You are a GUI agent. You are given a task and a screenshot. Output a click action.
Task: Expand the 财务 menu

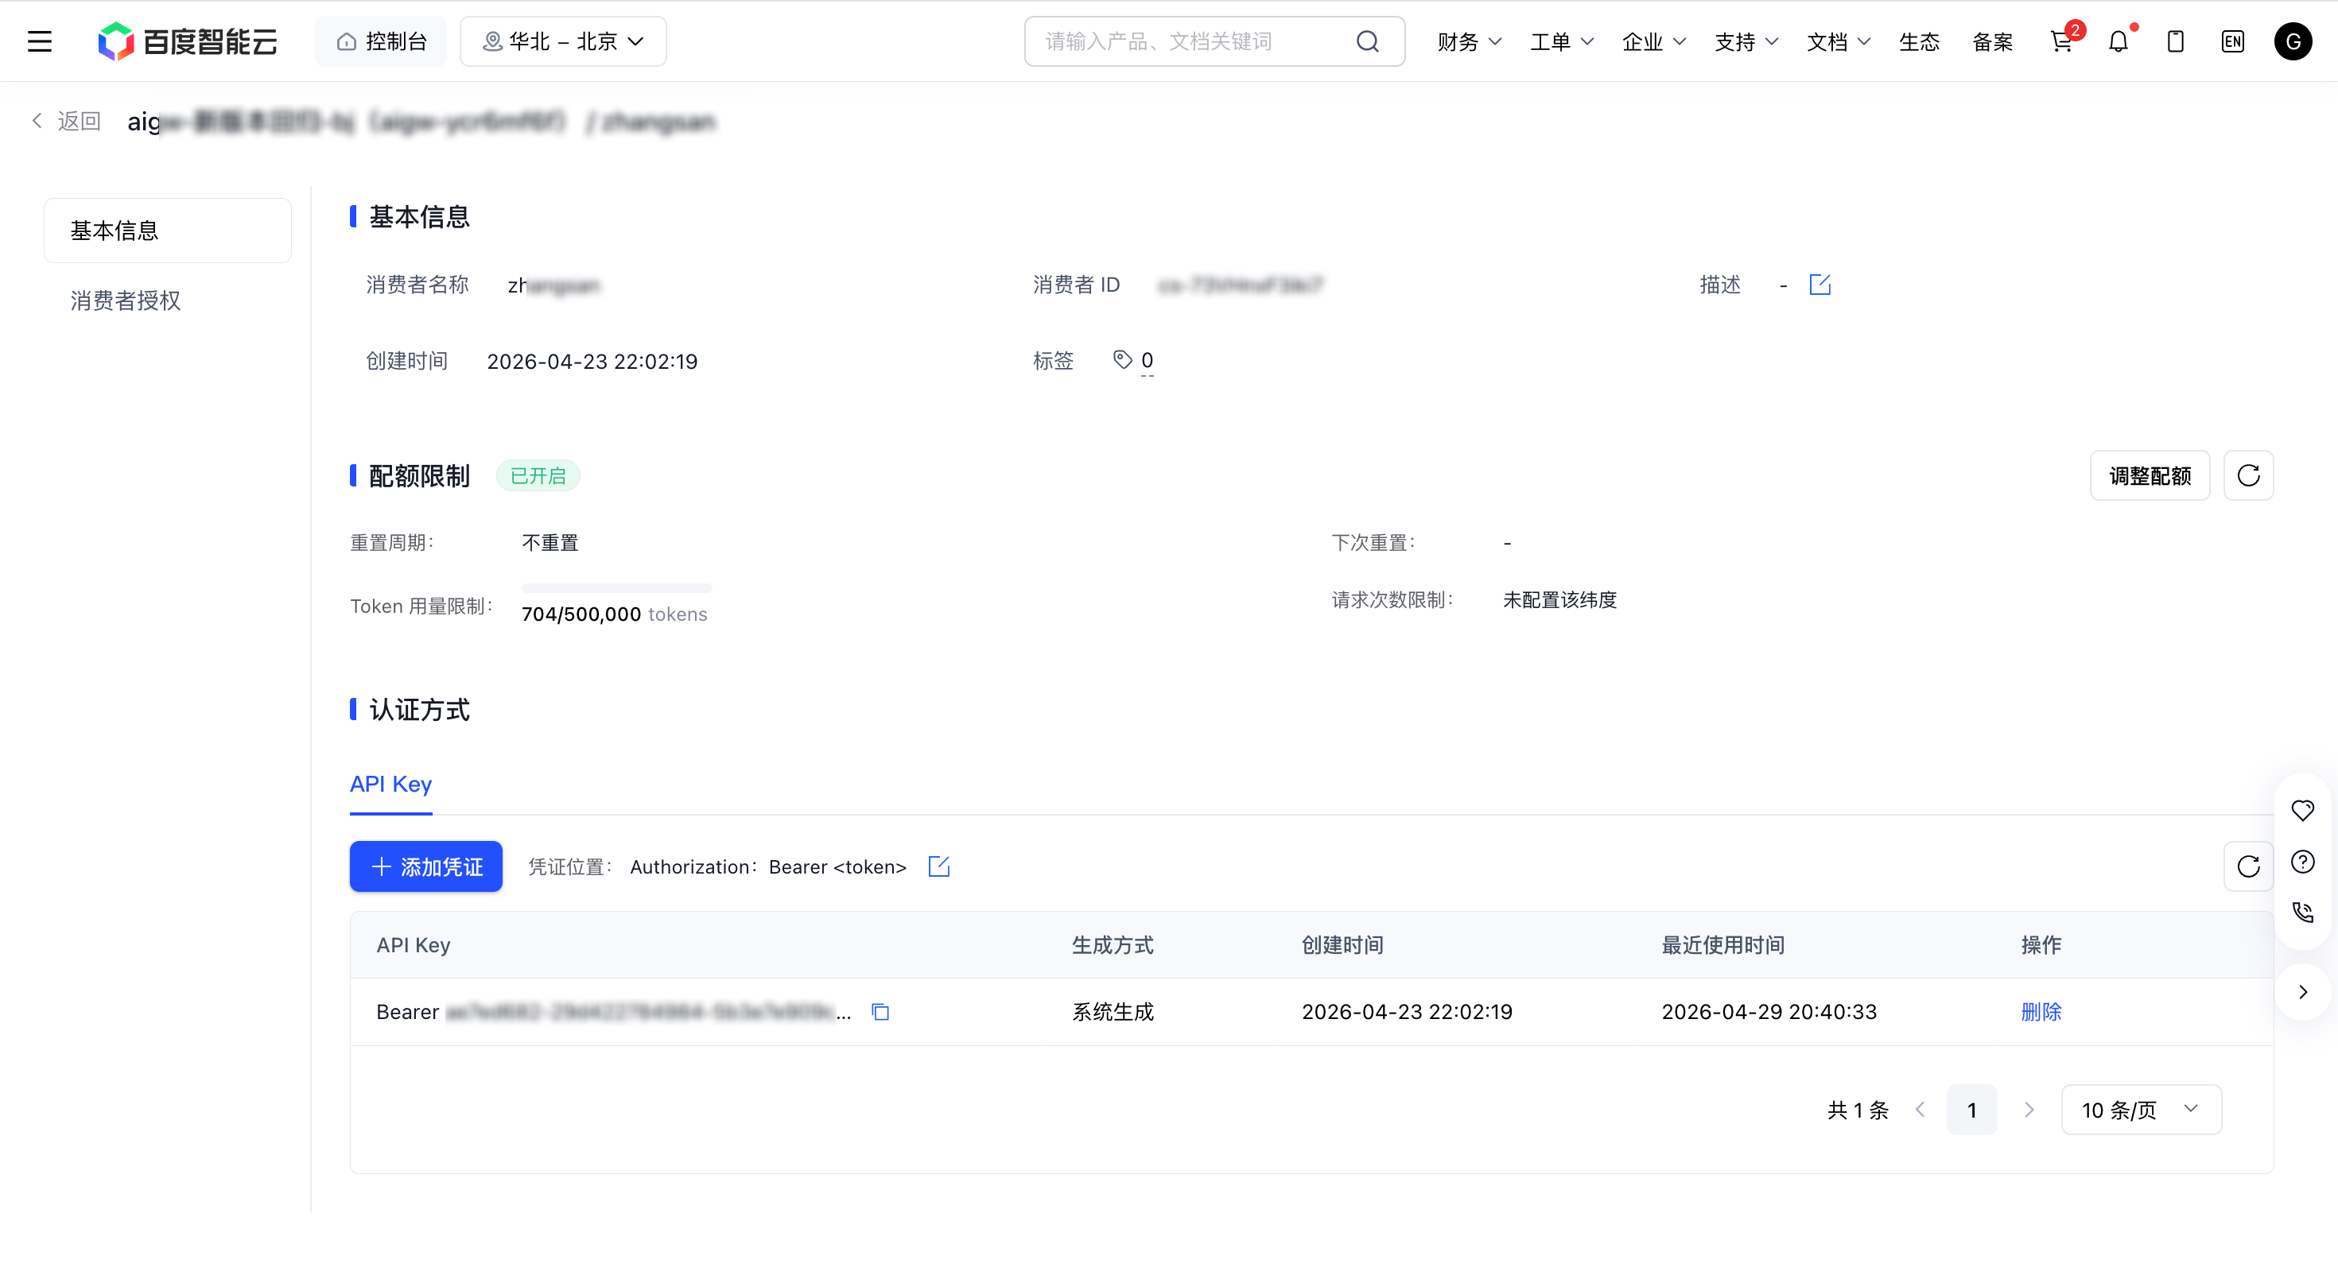pos(1469,41)
